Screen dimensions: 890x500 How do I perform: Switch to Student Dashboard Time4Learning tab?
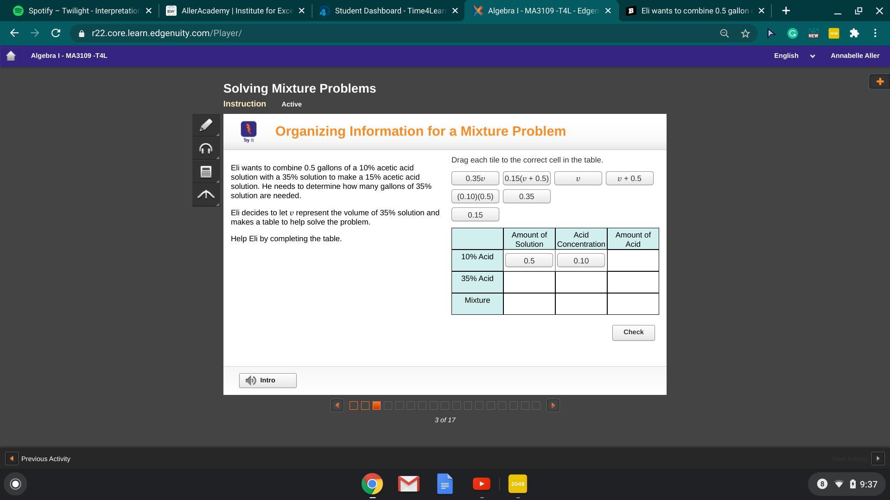pyautogui.click(x=389, y=11)
